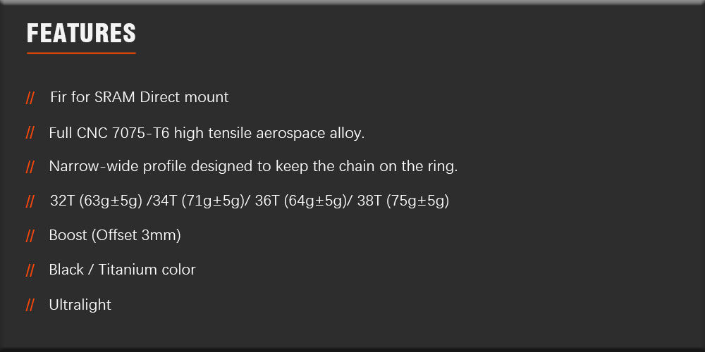Click the Full CNC 7075-T6 aerospace alloy line
705x352 pixels.
pos(207,132)
